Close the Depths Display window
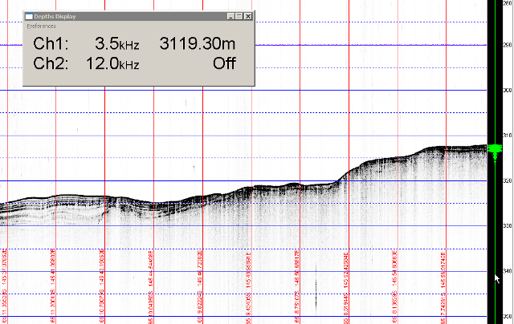 (x=248, y=16)
